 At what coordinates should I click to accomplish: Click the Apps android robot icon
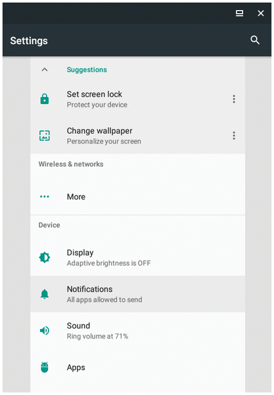[45, 367]
